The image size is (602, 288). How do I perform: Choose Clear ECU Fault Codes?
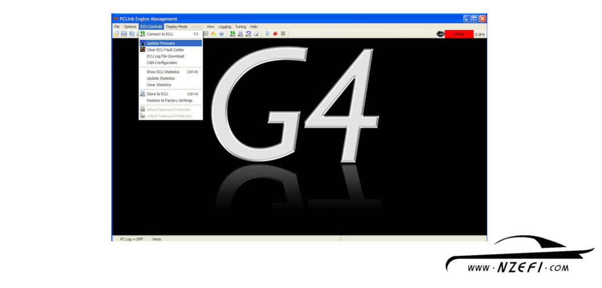pos(170,50)
